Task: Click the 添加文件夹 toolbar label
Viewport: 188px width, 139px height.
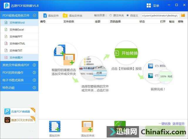Action: tap(75, 16)
